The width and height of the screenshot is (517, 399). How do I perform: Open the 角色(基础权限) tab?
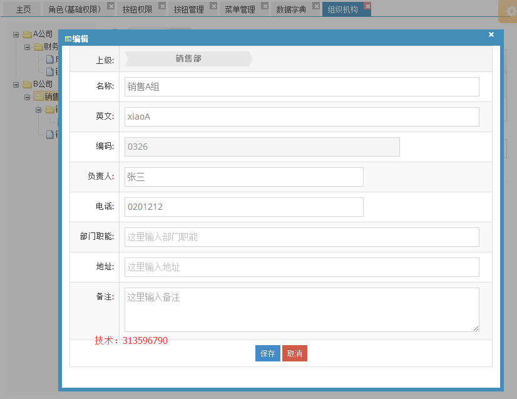click(74, 9)
